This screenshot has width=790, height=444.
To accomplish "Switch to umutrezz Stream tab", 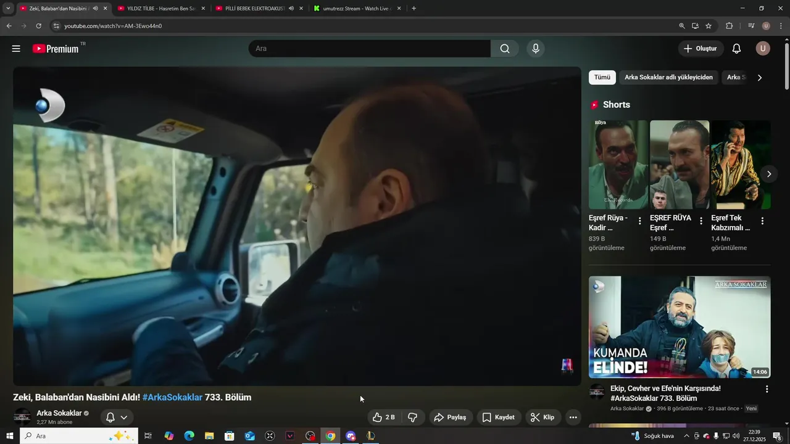I will click(x=357, y=9).
